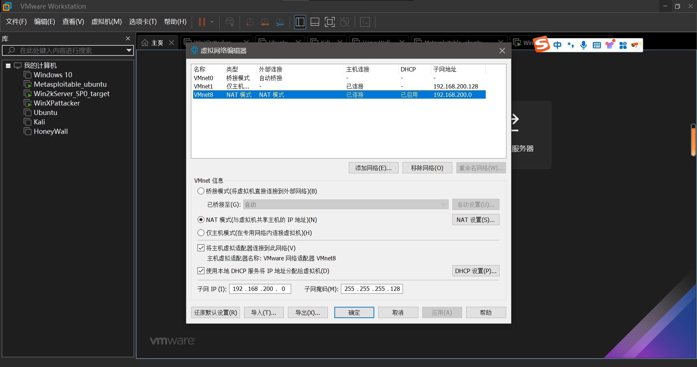Image resolution: width=697 pixels, height=367 pixels.
Task: Open the NAT 设置(S) dialog
Action: (476, 219)
